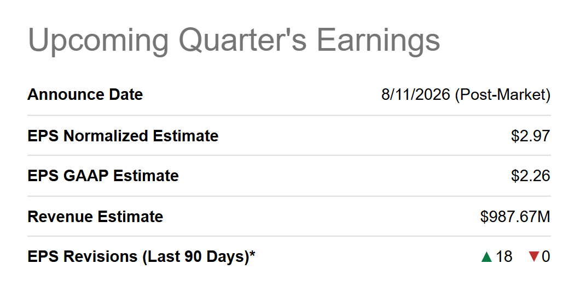
Task: Click the Announce Date label
Action: click(85, 94)
